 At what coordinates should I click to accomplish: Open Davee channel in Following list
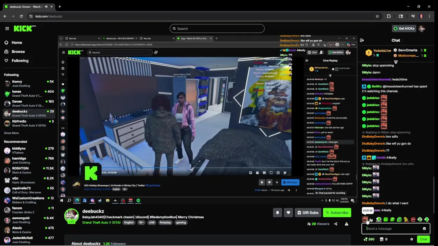[29, 104]
